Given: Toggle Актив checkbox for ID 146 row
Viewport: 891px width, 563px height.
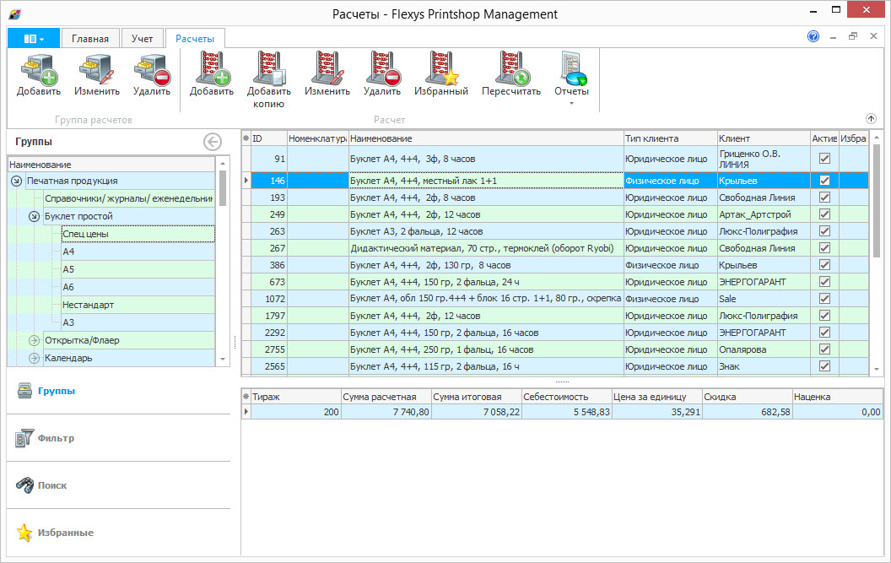Looking at the screenshot, I should (x=824, y=181).
